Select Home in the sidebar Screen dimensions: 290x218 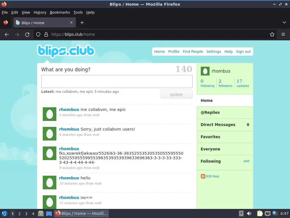click(x=225, y=100)
